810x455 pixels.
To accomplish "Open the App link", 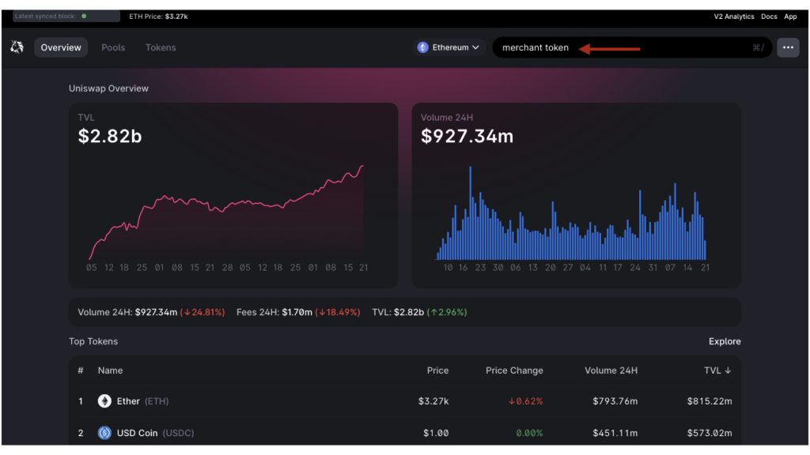I will 790,17.
